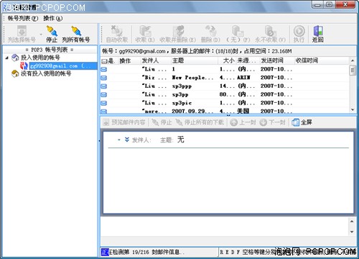Click the 美国 source cell
Screen dimensions: 359x259
click(x=243, y=111)
